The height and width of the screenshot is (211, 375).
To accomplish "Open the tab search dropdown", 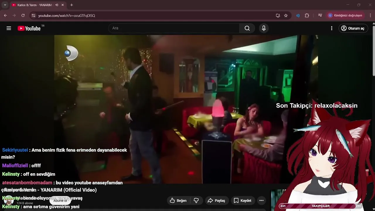I will tap(5, 5).
